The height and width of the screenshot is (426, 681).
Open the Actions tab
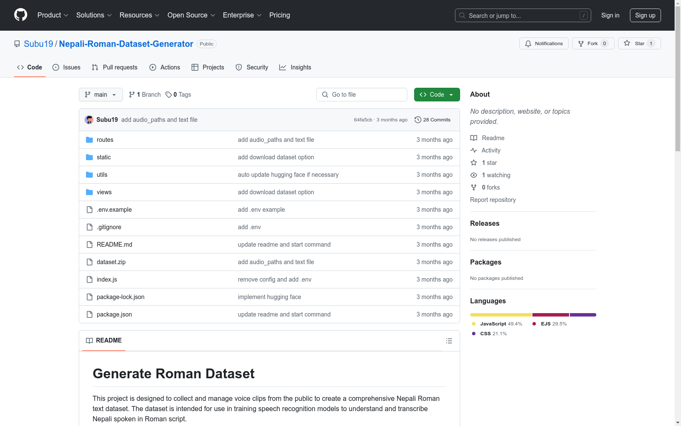[165, 67]
